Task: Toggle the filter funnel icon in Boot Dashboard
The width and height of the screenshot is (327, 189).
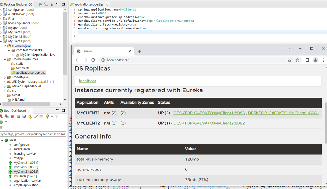Action: coord(56,116)
